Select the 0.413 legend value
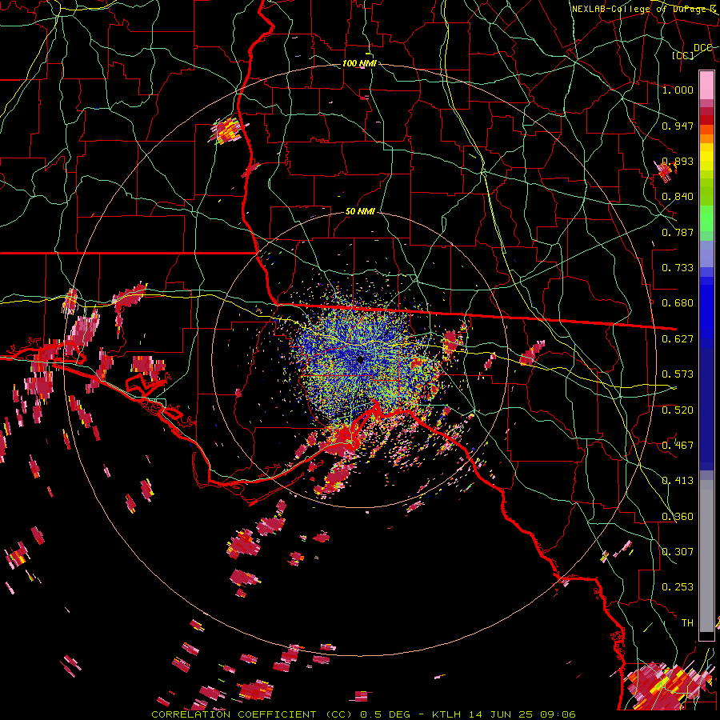 (x=678, y=481)
